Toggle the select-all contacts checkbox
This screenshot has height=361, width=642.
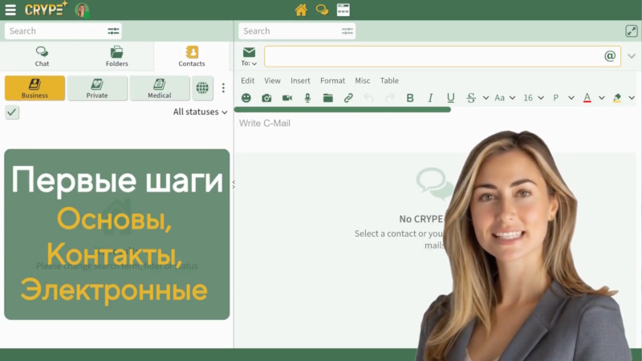(12, 112)
